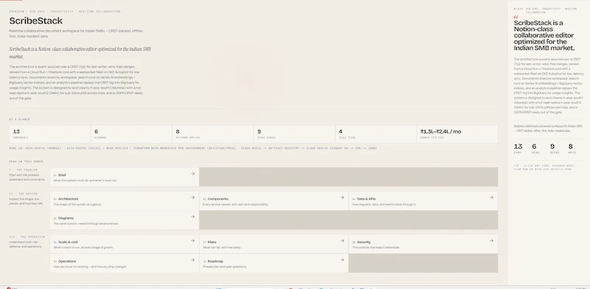The height and width of the screenshot is (289, 590).
Task: Click 'Inspect the shape, the pieces' note
Action: [x=27, y=201]
